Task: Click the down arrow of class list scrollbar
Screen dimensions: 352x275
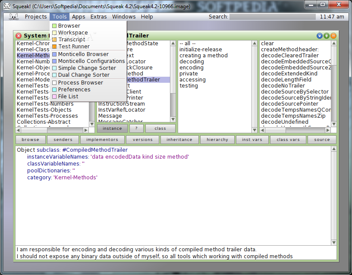Action: point(173,119)
